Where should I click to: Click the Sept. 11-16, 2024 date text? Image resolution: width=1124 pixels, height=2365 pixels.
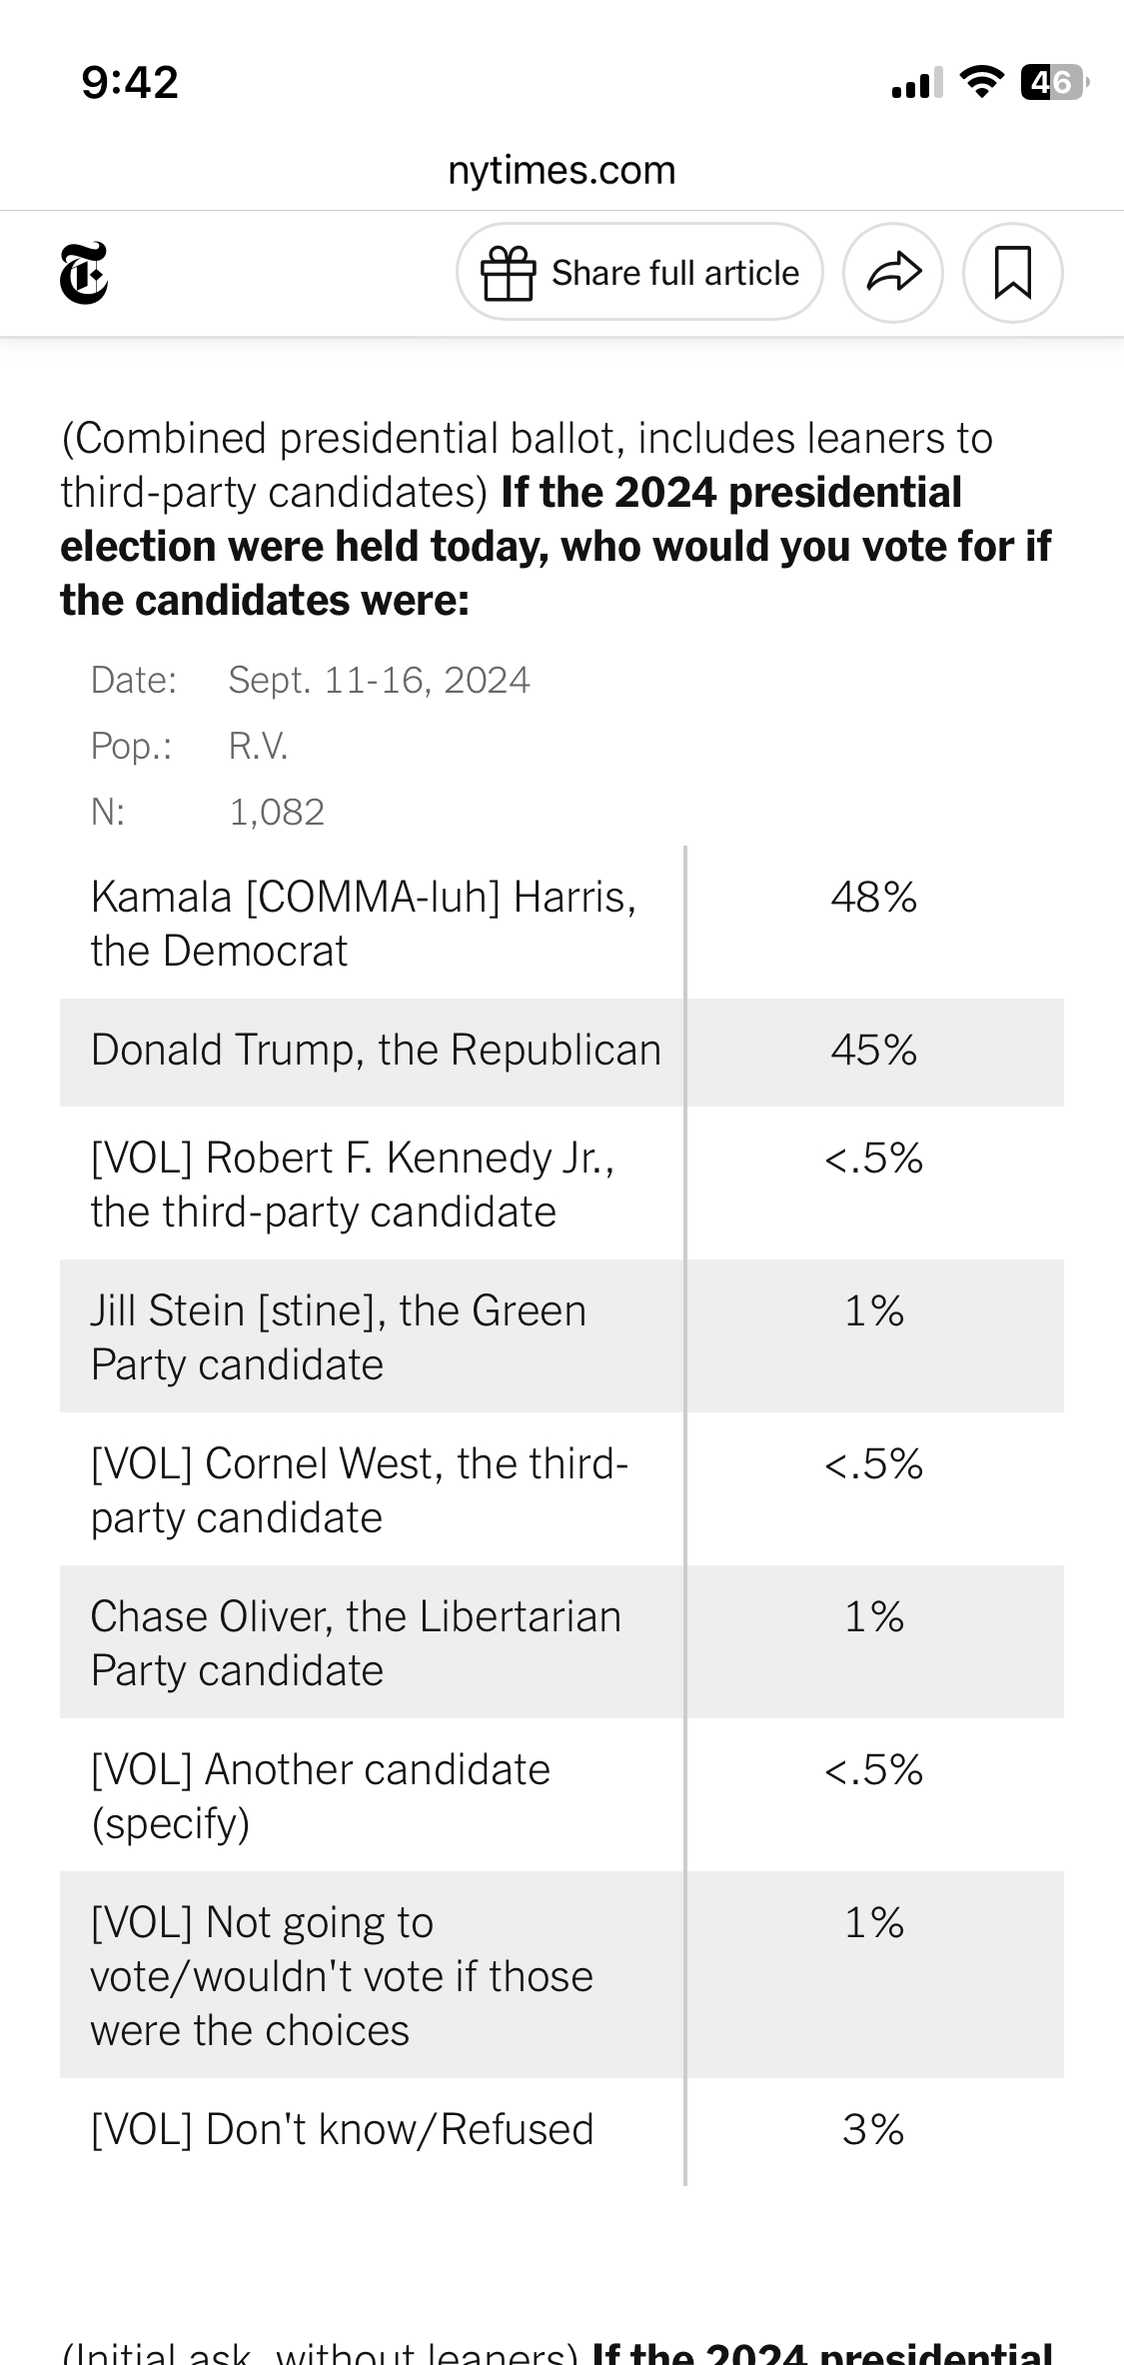[379, 681]
